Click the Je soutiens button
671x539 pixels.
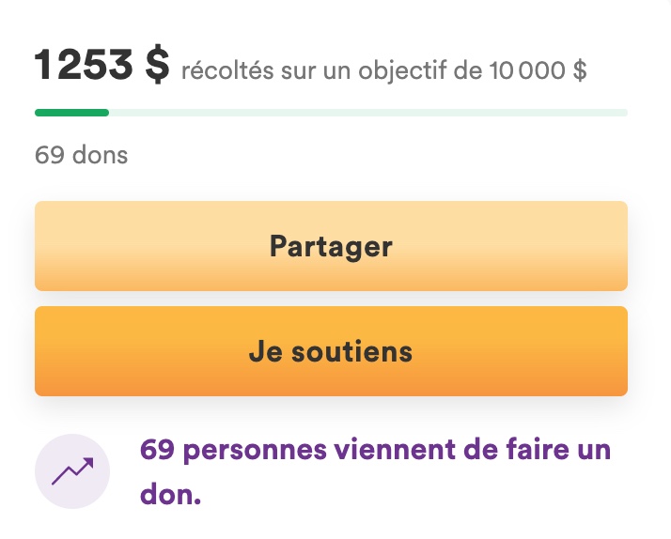(331, 351)
